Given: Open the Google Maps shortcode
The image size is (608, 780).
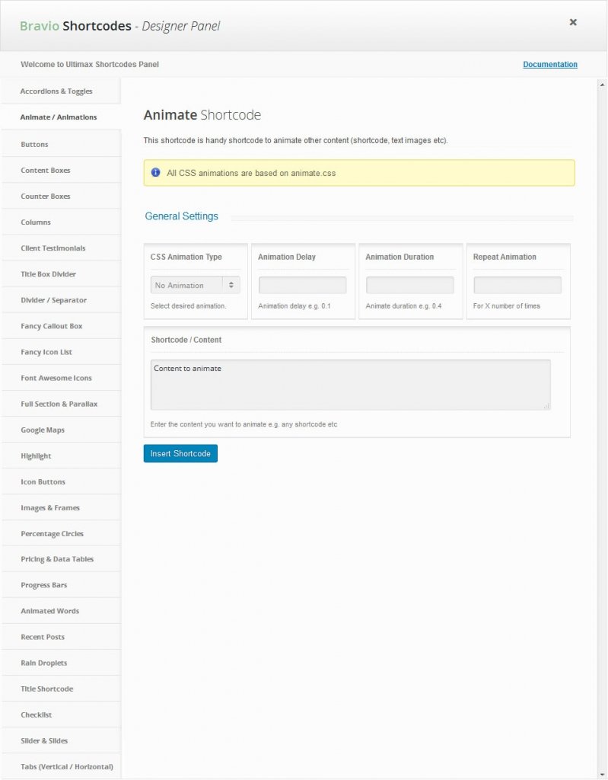Looking at the screenshot, I should click(43, 430).
